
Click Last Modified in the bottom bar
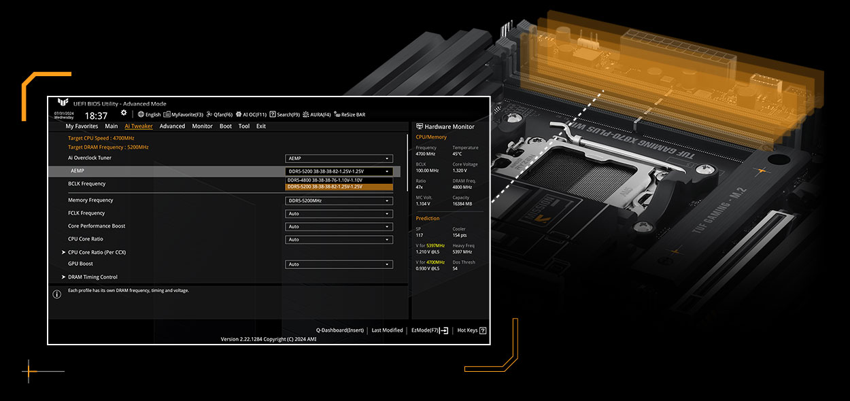coord(388,330)
